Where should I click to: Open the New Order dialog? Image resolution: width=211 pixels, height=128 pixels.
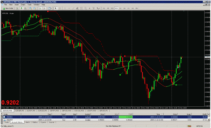click(x=8, y=8)
